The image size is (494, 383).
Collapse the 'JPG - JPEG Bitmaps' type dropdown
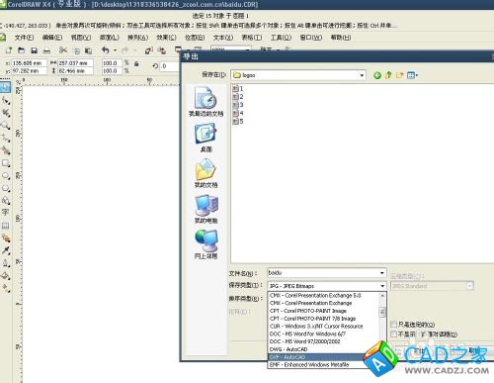tap(382, 286)
